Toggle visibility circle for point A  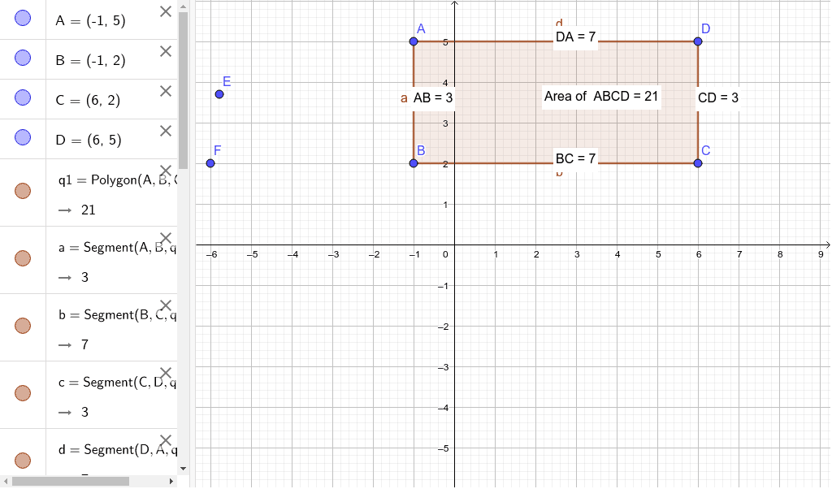click(23, 18)
